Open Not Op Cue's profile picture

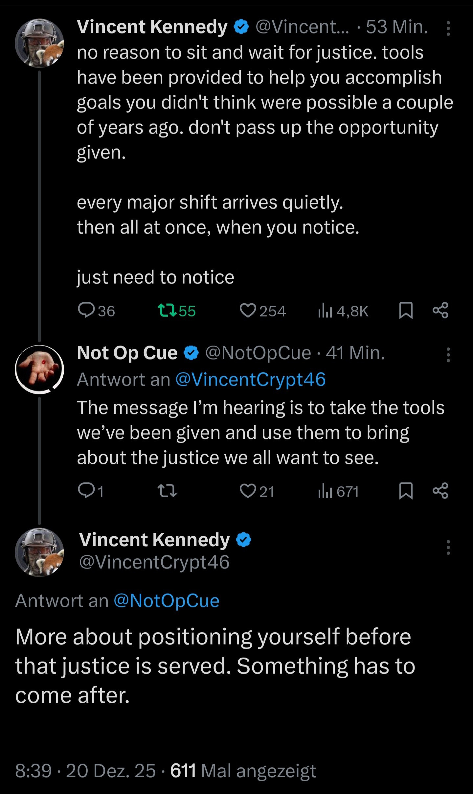click(39, 369)
